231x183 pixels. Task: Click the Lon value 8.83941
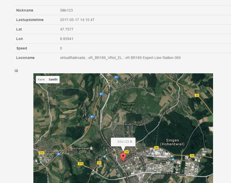[x=66, y=39]
